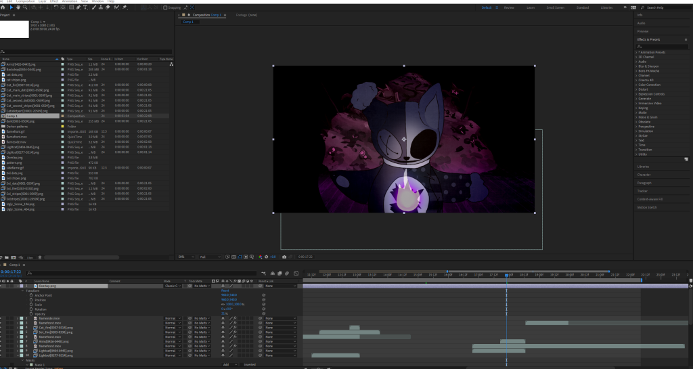This screenshot has width=693, height=369.
Task: Open the Motion Sketch panel
Action: point(647,207)
